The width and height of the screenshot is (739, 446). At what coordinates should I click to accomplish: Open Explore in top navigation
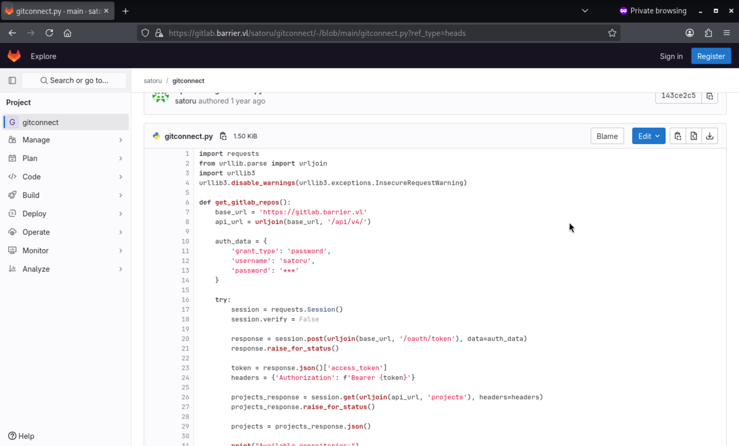coord(43,56)
